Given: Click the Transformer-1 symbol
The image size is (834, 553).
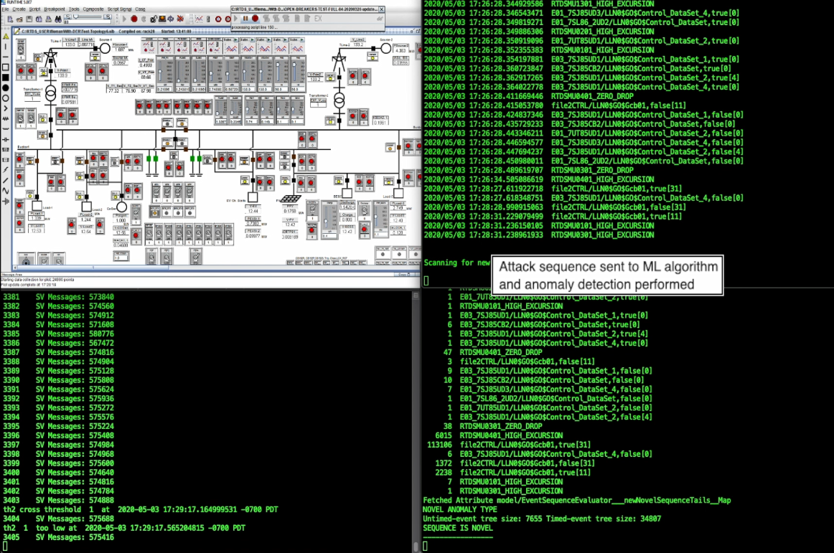Looking at the screenshot, I should coord(50,94).
